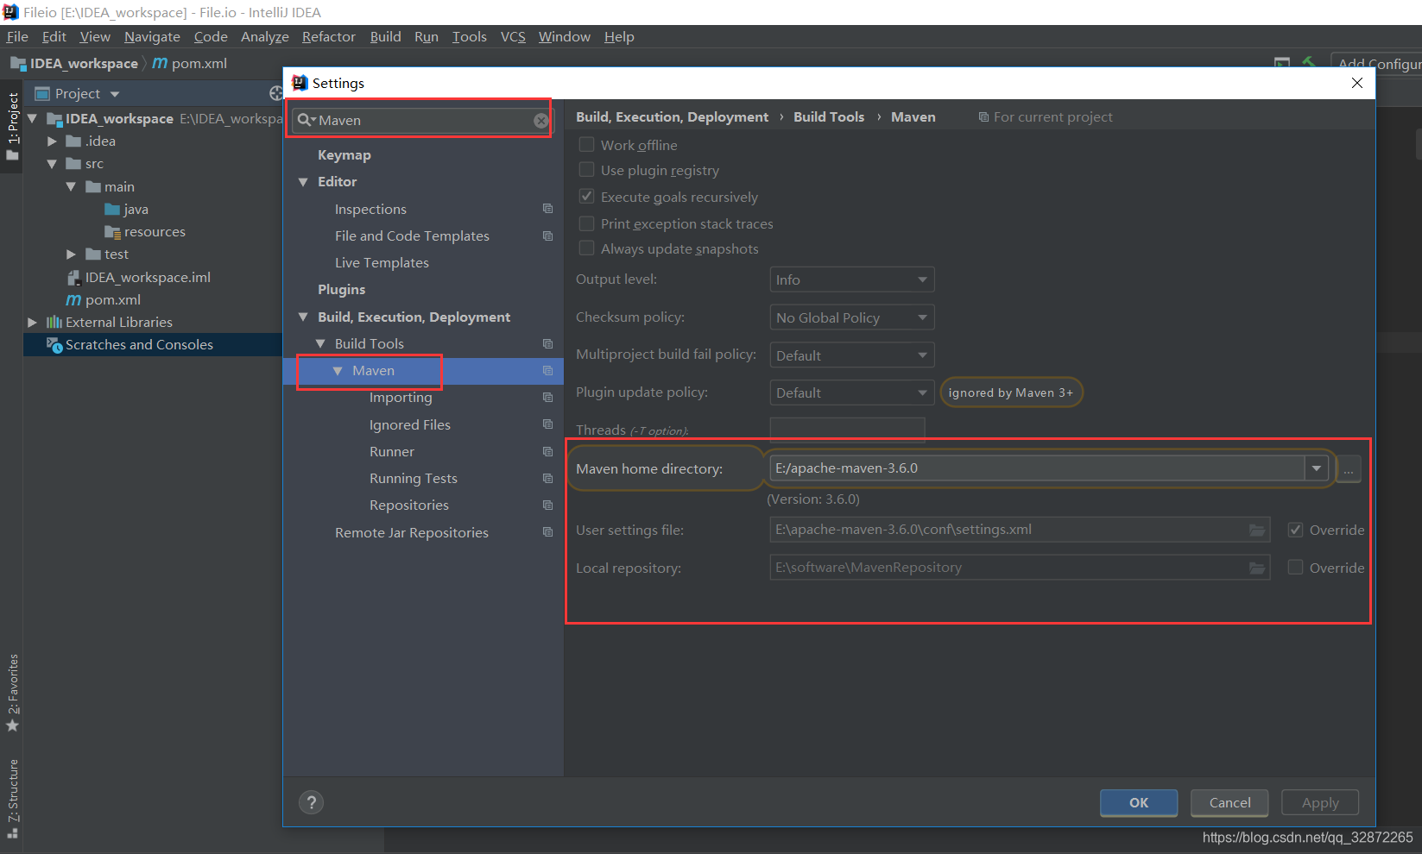Toggle Override for User settings file
The width and height of the screenshot is (1422, 854).
[x=1295, y=530]
